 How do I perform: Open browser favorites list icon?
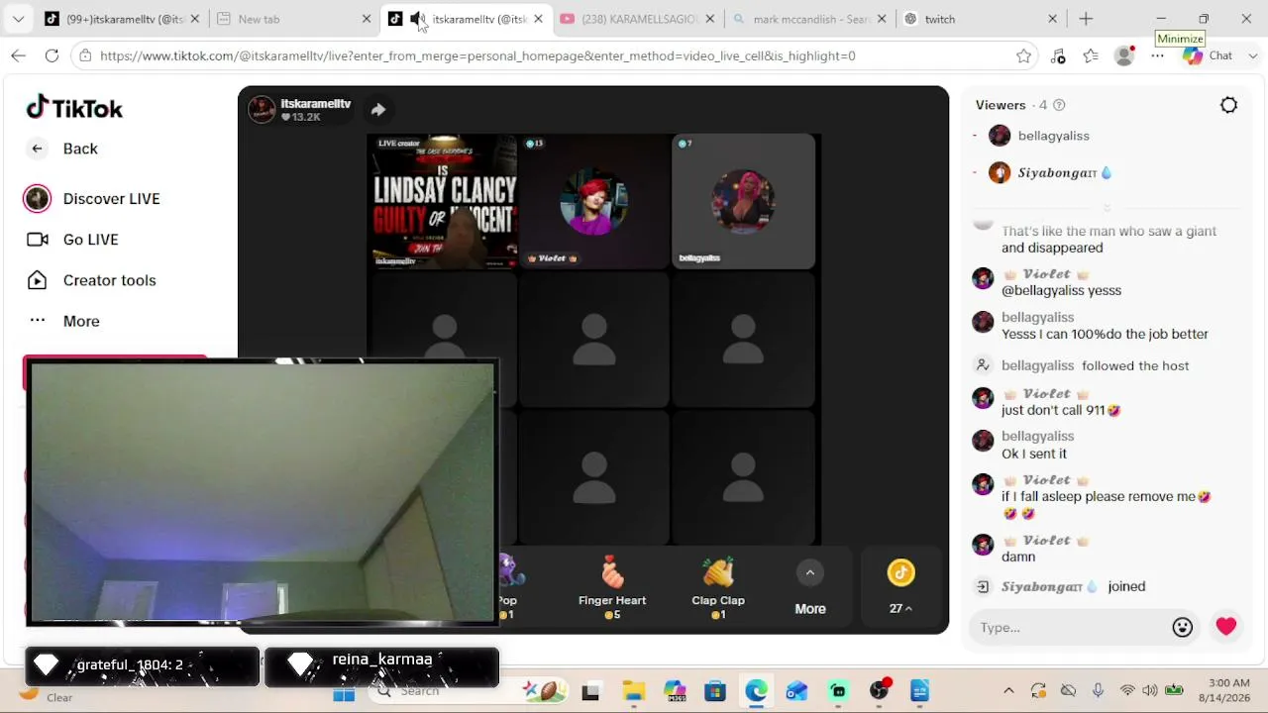[x=1091, y=56]
